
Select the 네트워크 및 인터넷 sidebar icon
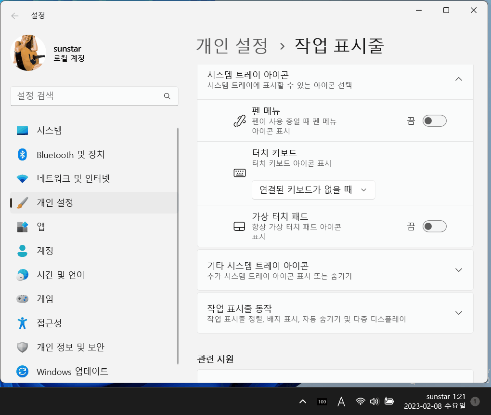22,178
